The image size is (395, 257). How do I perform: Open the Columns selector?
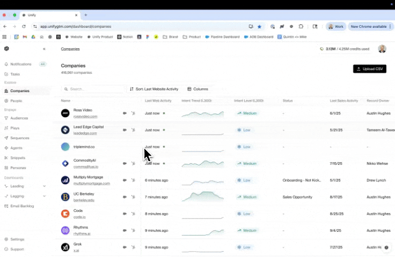197,89
